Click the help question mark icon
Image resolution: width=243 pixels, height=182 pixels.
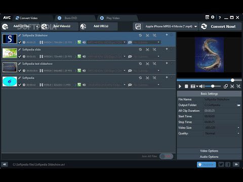tap(220, 18)
